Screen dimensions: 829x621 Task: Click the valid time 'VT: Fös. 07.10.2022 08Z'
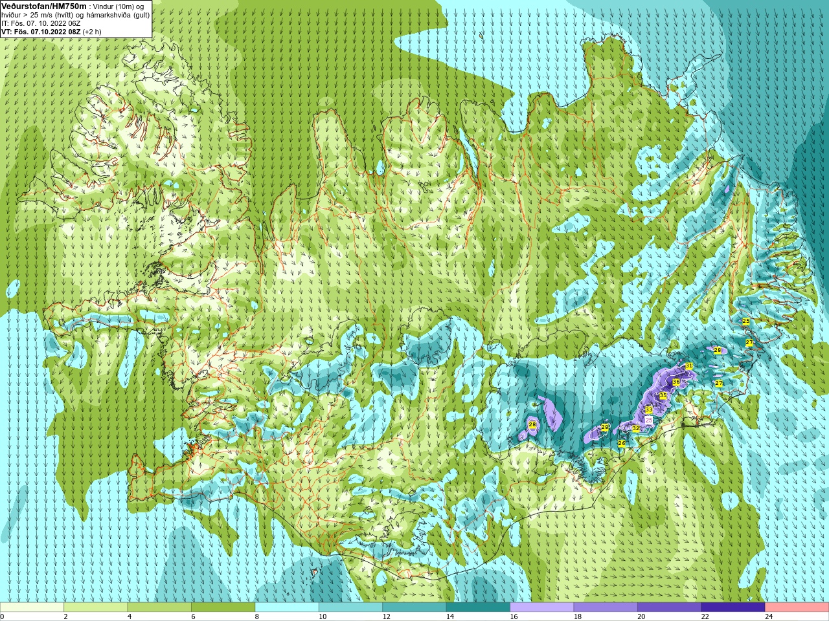[x=41, y=31]
